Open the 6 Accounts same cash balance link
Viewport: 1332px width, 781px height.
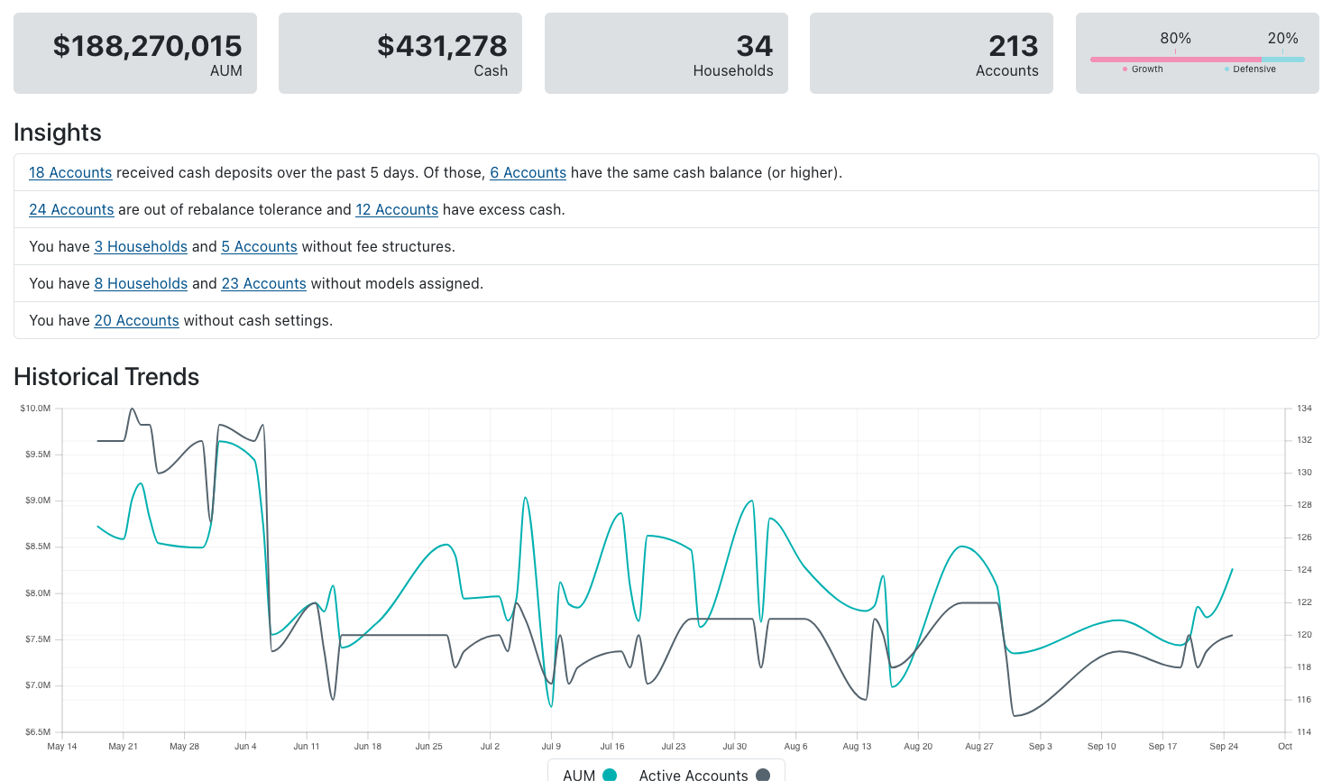(528, 172)
